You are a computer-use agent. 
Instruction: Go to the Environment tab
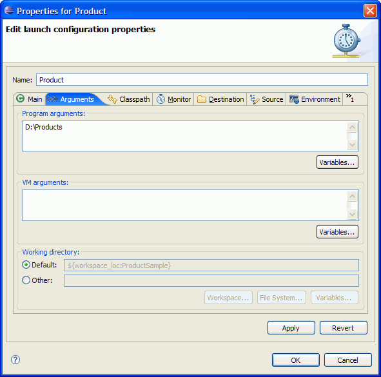point(315,99)
